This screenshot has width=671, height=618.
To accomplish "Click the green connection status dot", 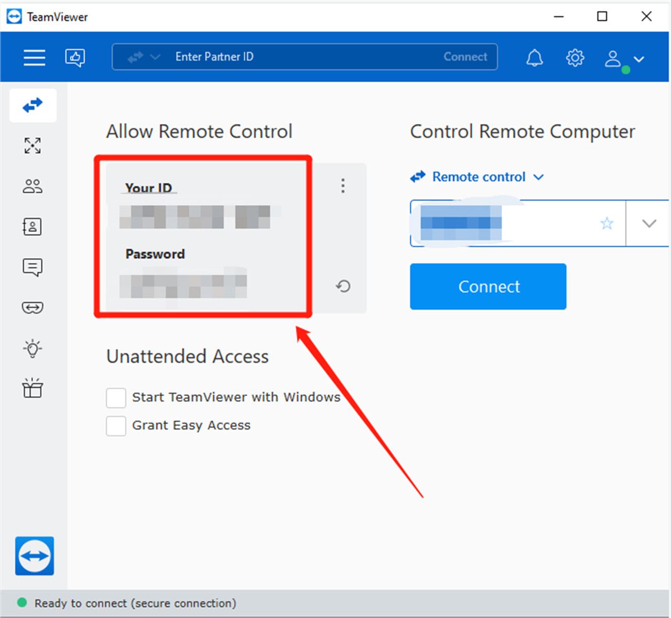I will click(22, 603).
